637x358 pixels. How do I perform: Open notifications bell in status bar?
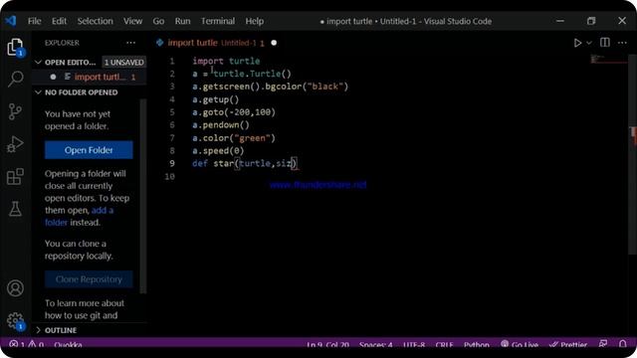coord(622,344)
